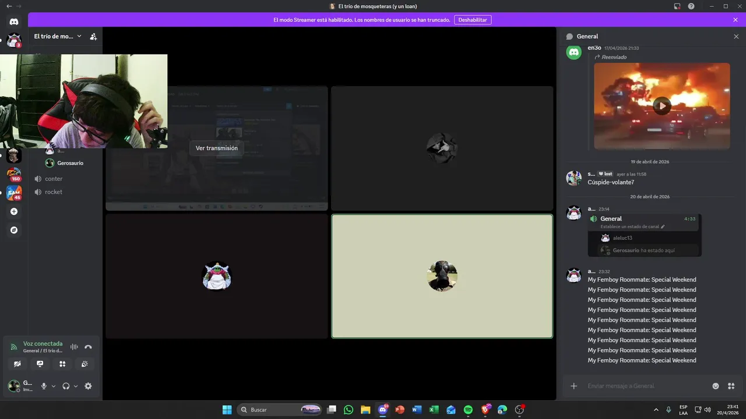Expand headphones output options arrow
The image size is (746, 419).
(x=76, y=386)
